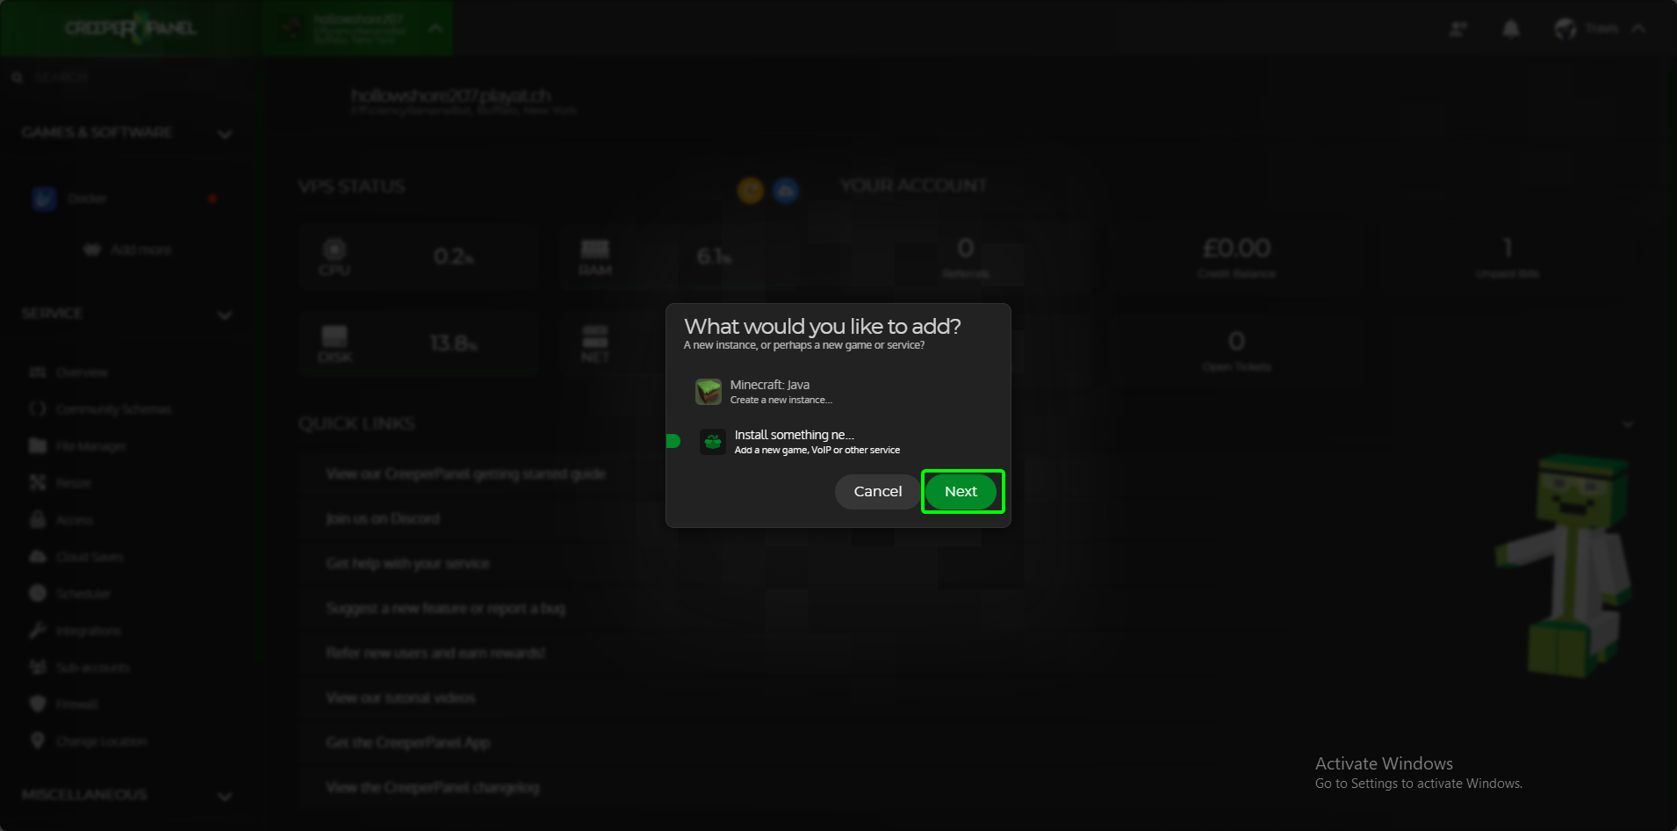
Task: Click the Disk usage tile
Action: tap(417, 343)
